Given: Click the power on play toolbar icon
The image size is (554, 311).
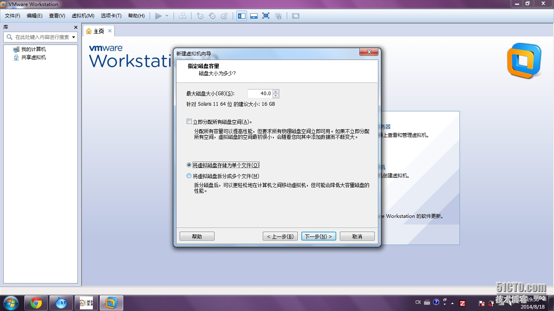Looking at the screenshot, I should 159,16.
